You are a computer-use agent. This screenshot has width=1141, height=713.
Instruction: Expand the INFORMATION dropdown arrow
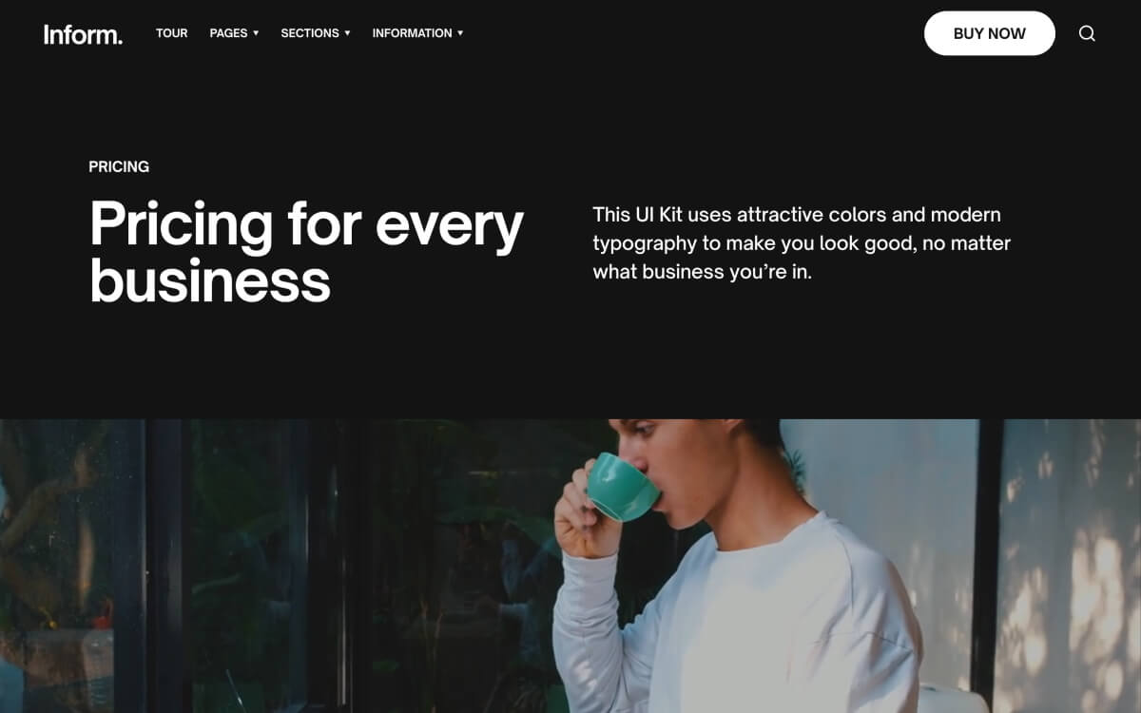tap(460, 33)
